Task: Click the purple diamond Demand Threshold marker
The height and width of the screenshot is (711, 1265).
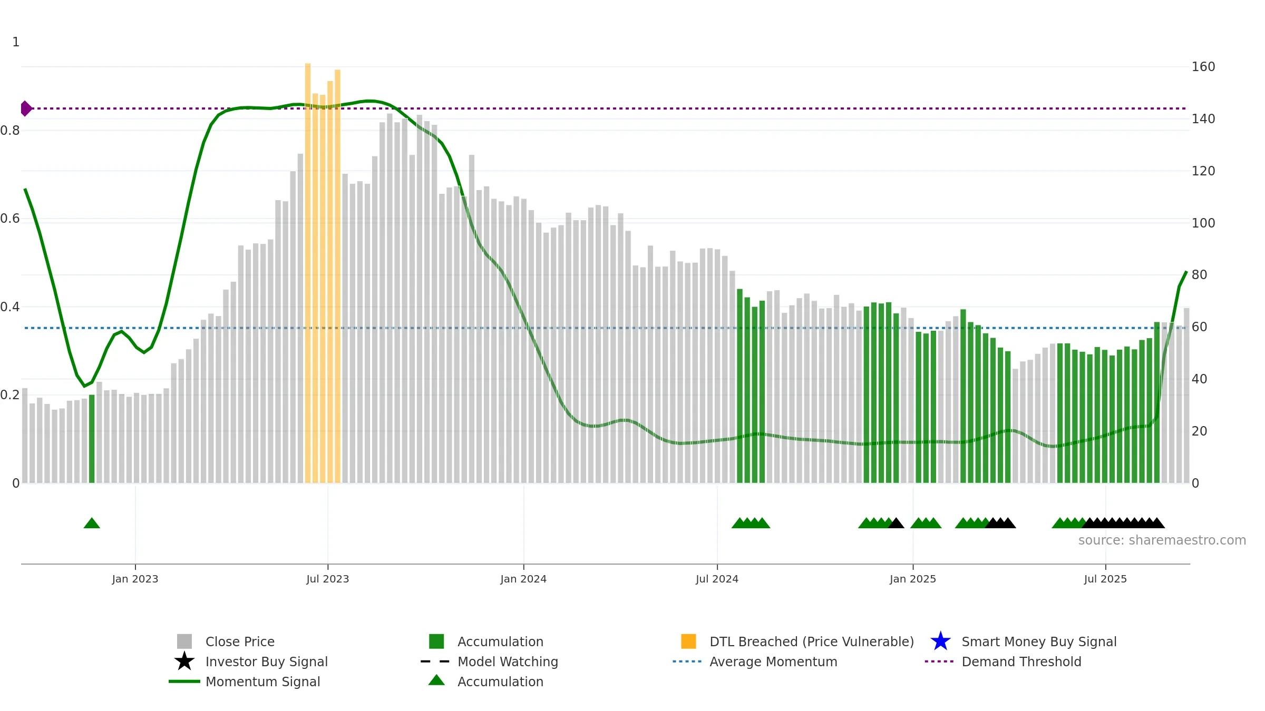Action: [26, 108]
